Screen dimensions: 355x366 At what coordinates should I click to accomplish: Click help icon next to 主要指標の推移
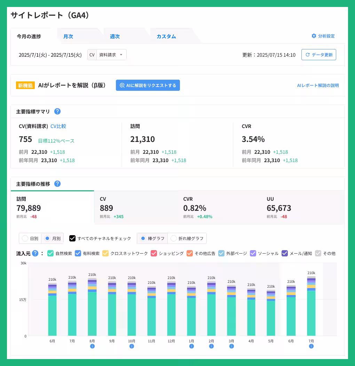(x=57, y=184)
